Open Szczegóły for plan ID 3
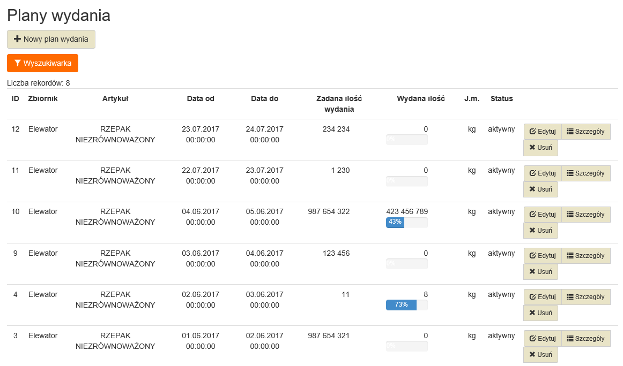623x366 pixels. point(585,338)
